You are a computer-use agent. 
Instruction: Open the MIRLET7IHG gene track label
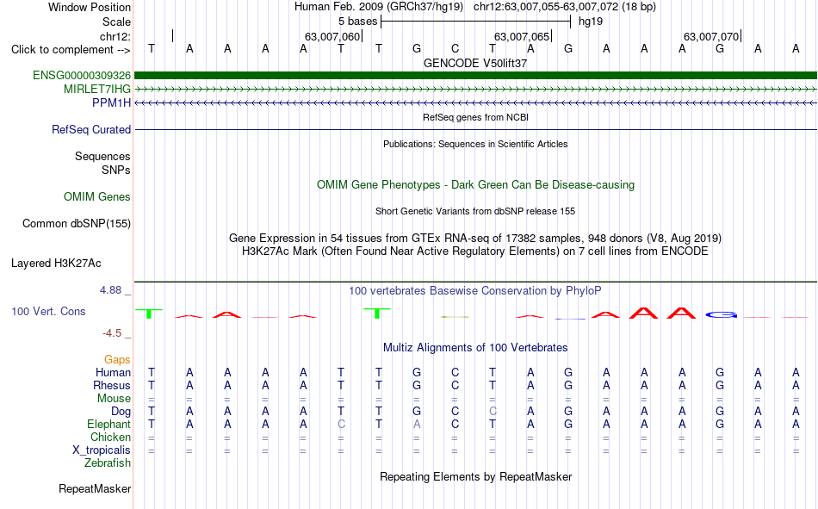click(97, 89)
